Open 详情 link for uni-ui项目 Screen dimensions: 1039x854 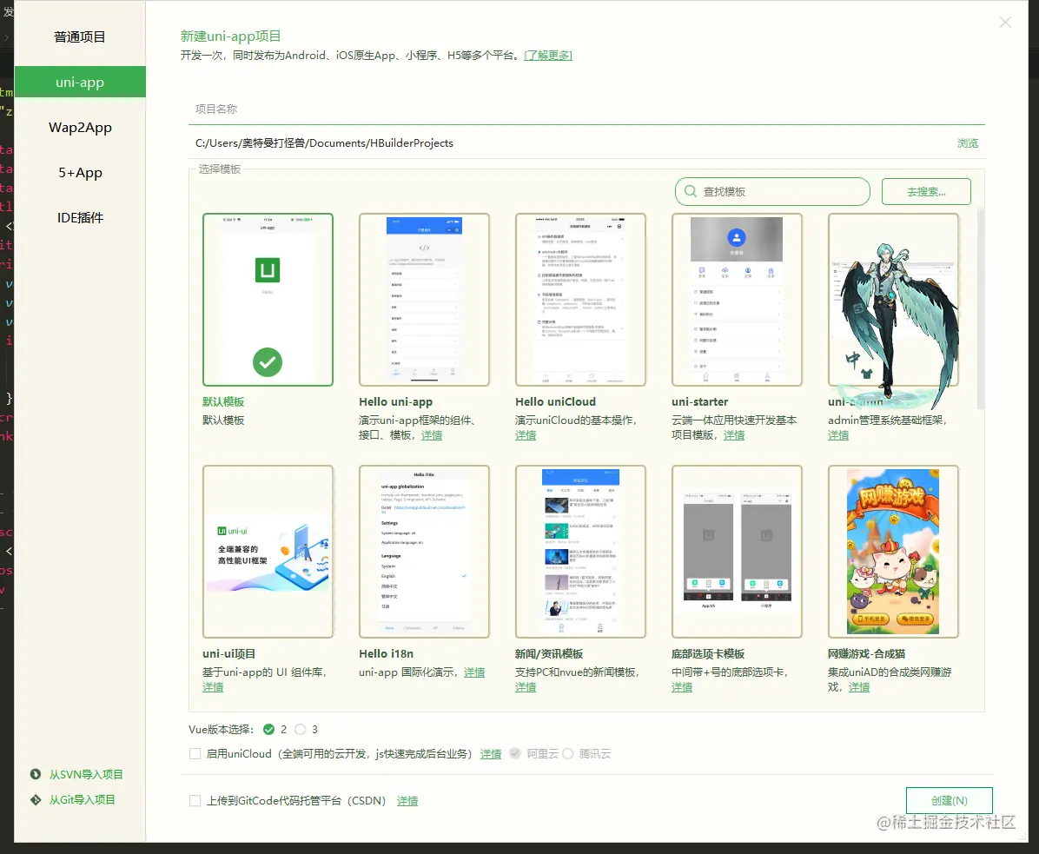[x=213, y=687]
